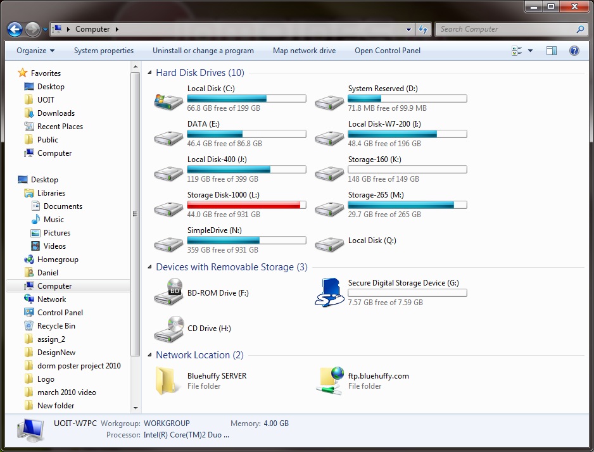Select Network in navigation pane
594x452 pixels.
pyautogui.click(x=51, y=299)
